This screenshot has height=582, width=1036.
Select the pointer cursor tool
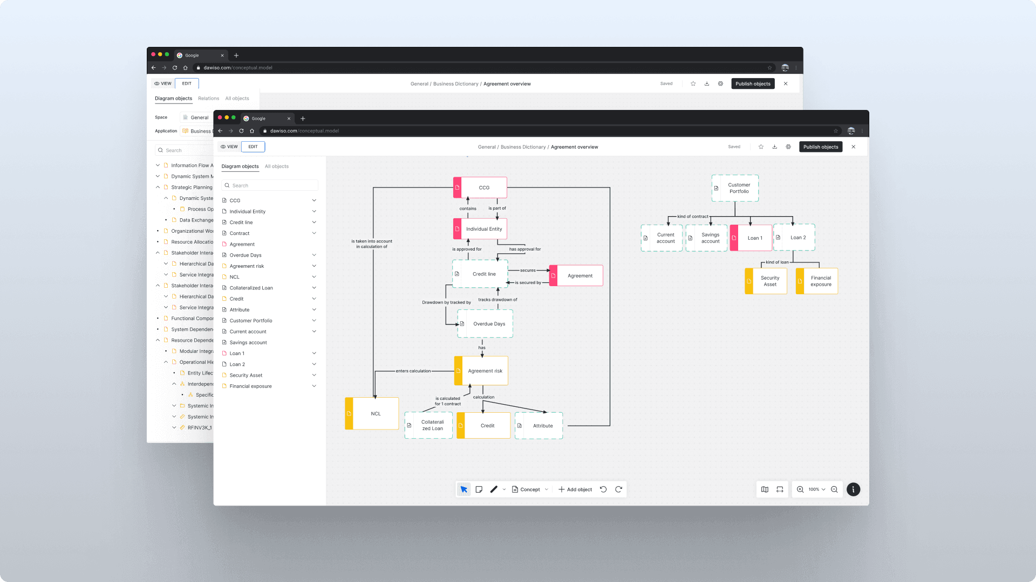[x=464, y=489]
